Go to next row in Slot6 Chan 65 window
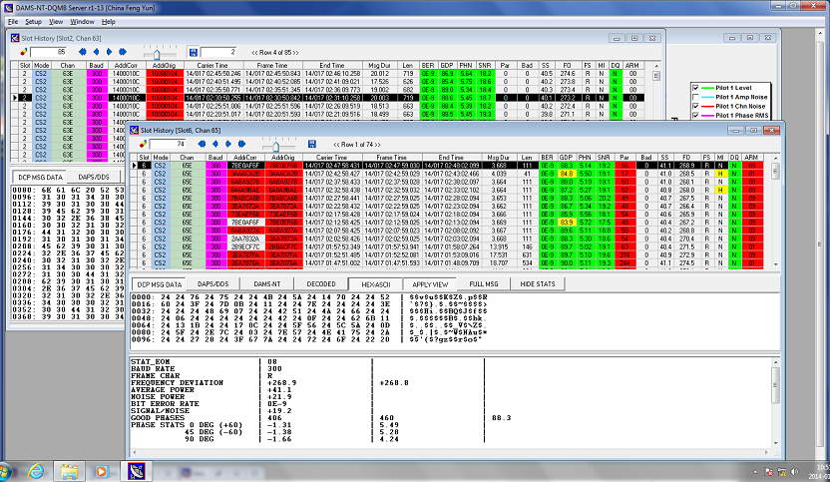The height and width of the screenshot is (482, 830). (x=228, y=144)
